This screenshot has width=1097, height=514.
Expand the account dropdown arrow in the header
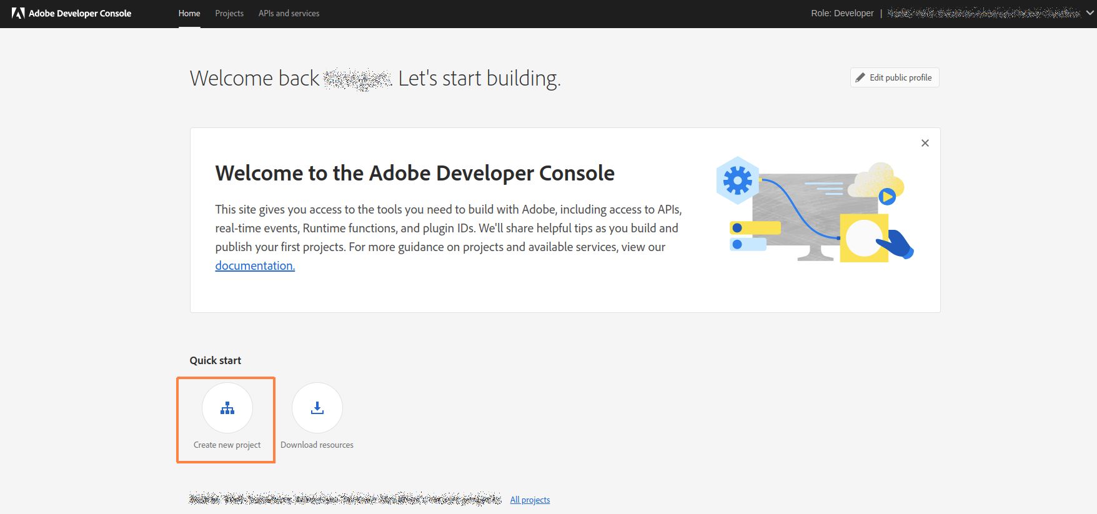(1090, 13)
